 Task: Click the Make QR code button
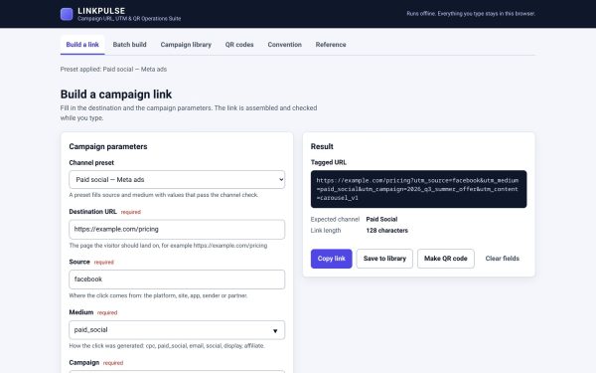pos(445,259)
